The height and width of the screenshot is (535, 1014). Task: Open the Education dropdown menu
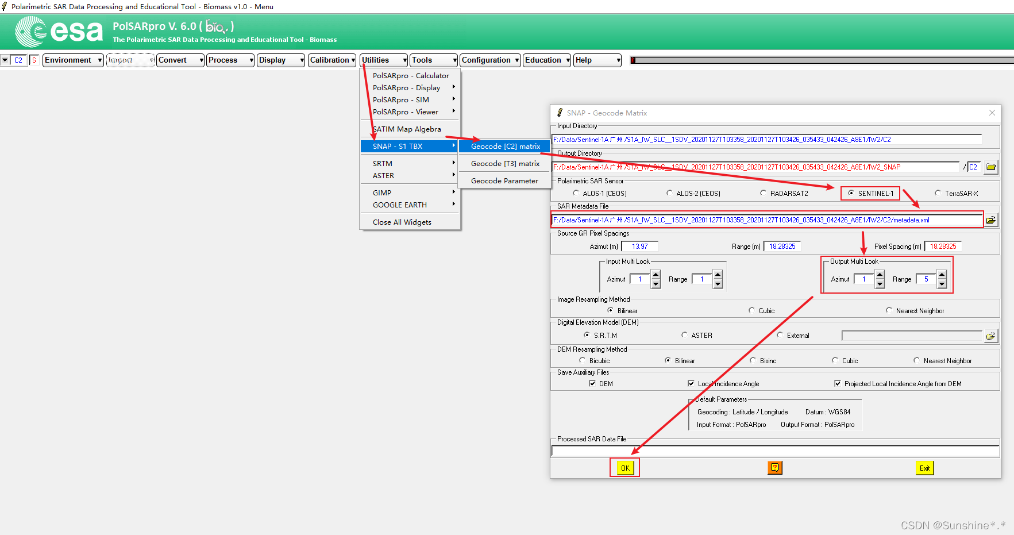pos(547,60)
